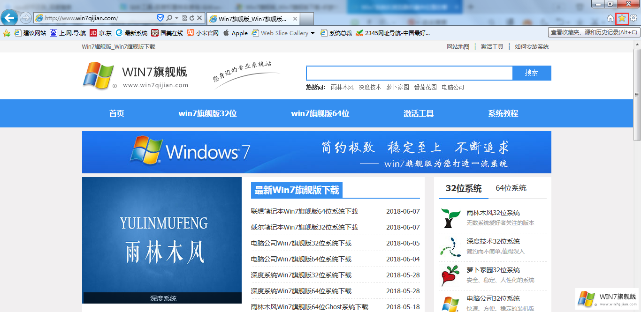The image size is (641, 312).
Task: Click the search magnifier icon in address bar
Action: (x=169, y=18)
